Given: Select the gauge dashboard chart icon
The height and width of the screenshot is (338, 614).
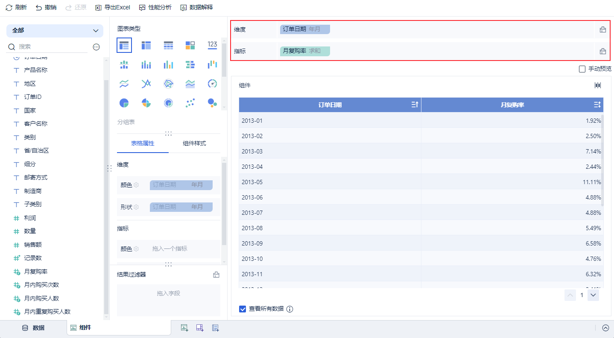Looking at the screenshot, I should click(212, 84).
